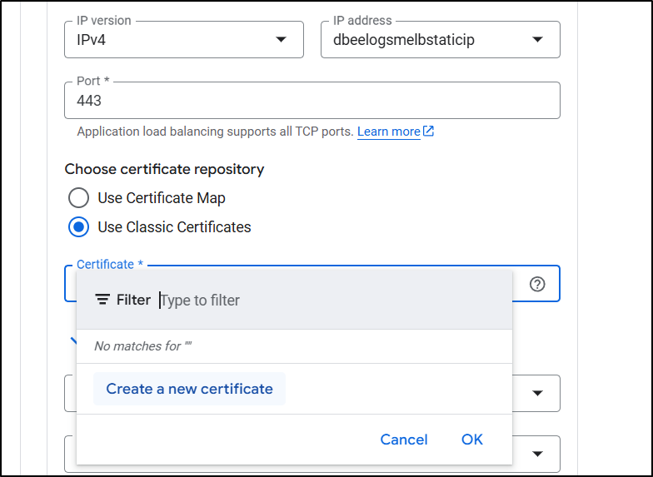The image size is (653, 477).
Task: Click the "Use Certificate Map" label text
Action: (x=162, y=198)
